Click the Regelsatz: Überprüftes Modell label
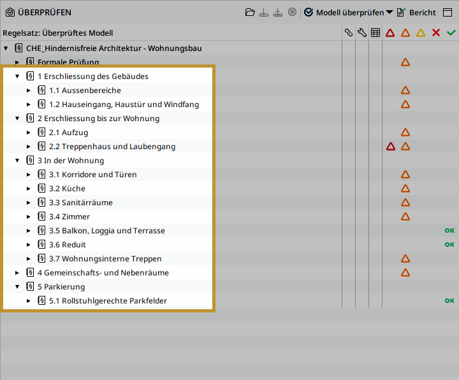 point(57,33)
